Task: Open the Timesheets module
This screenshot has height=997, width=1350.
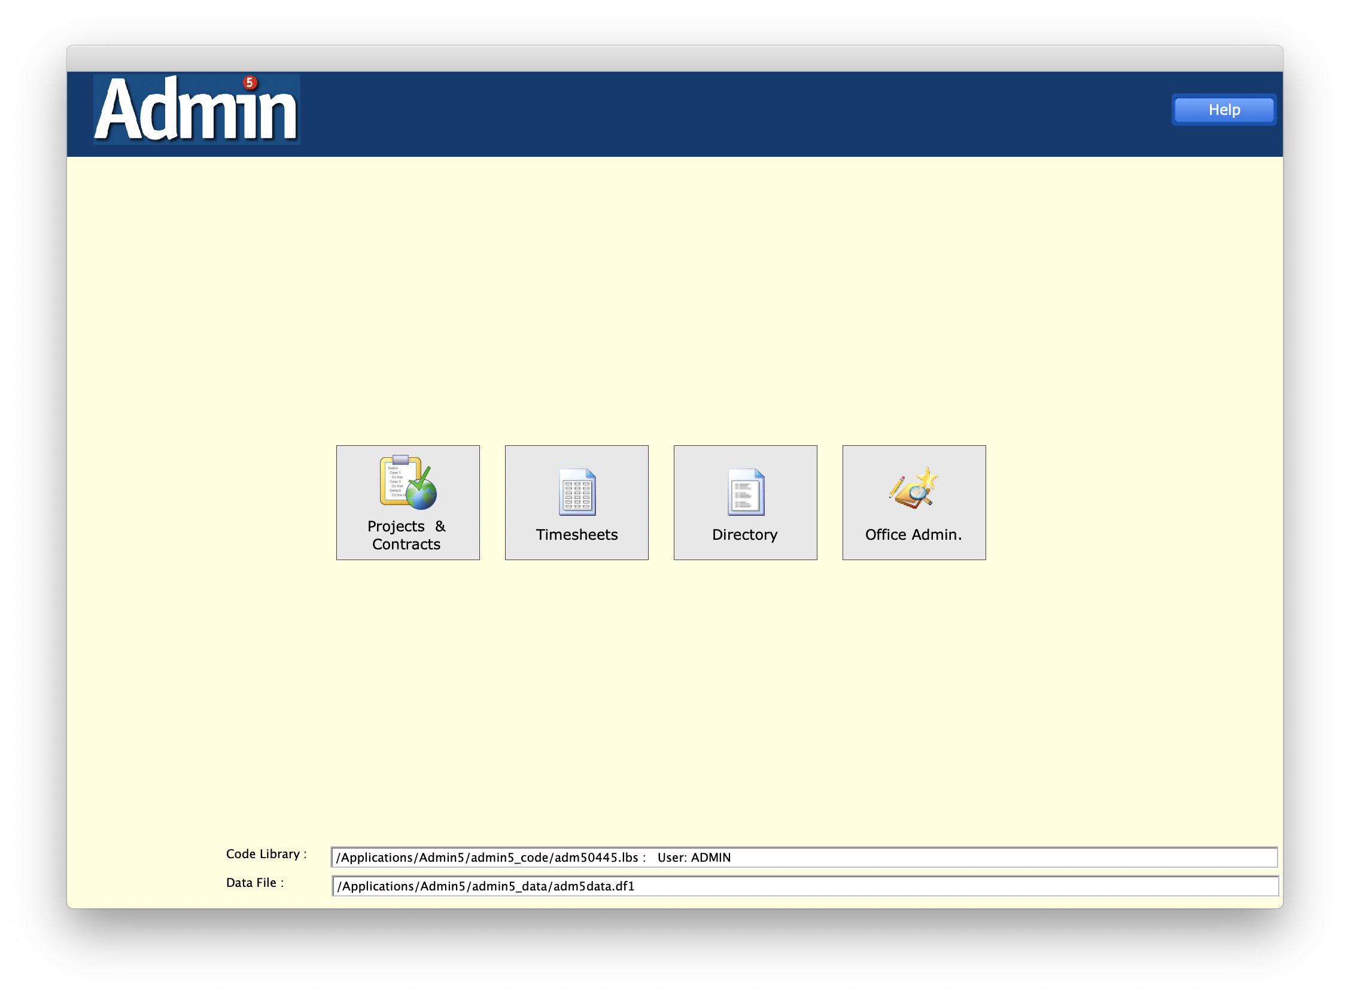Action: pos(576,535)
